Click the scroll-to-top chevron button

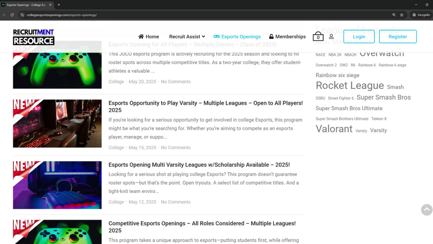point(426,209)
